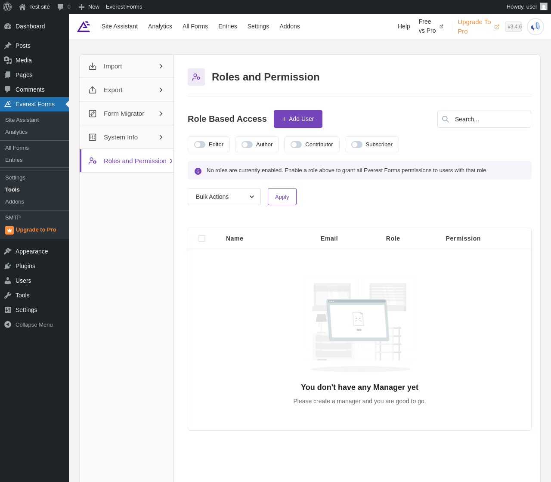The height and width of the screenshot is (482, 551).
Task: Click the Comments icon in sidebar
Action: pos(8,90)
